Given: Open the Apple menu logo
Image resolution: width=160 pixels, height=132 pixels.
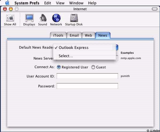Looking at the screenshot, I should (7, 3).
